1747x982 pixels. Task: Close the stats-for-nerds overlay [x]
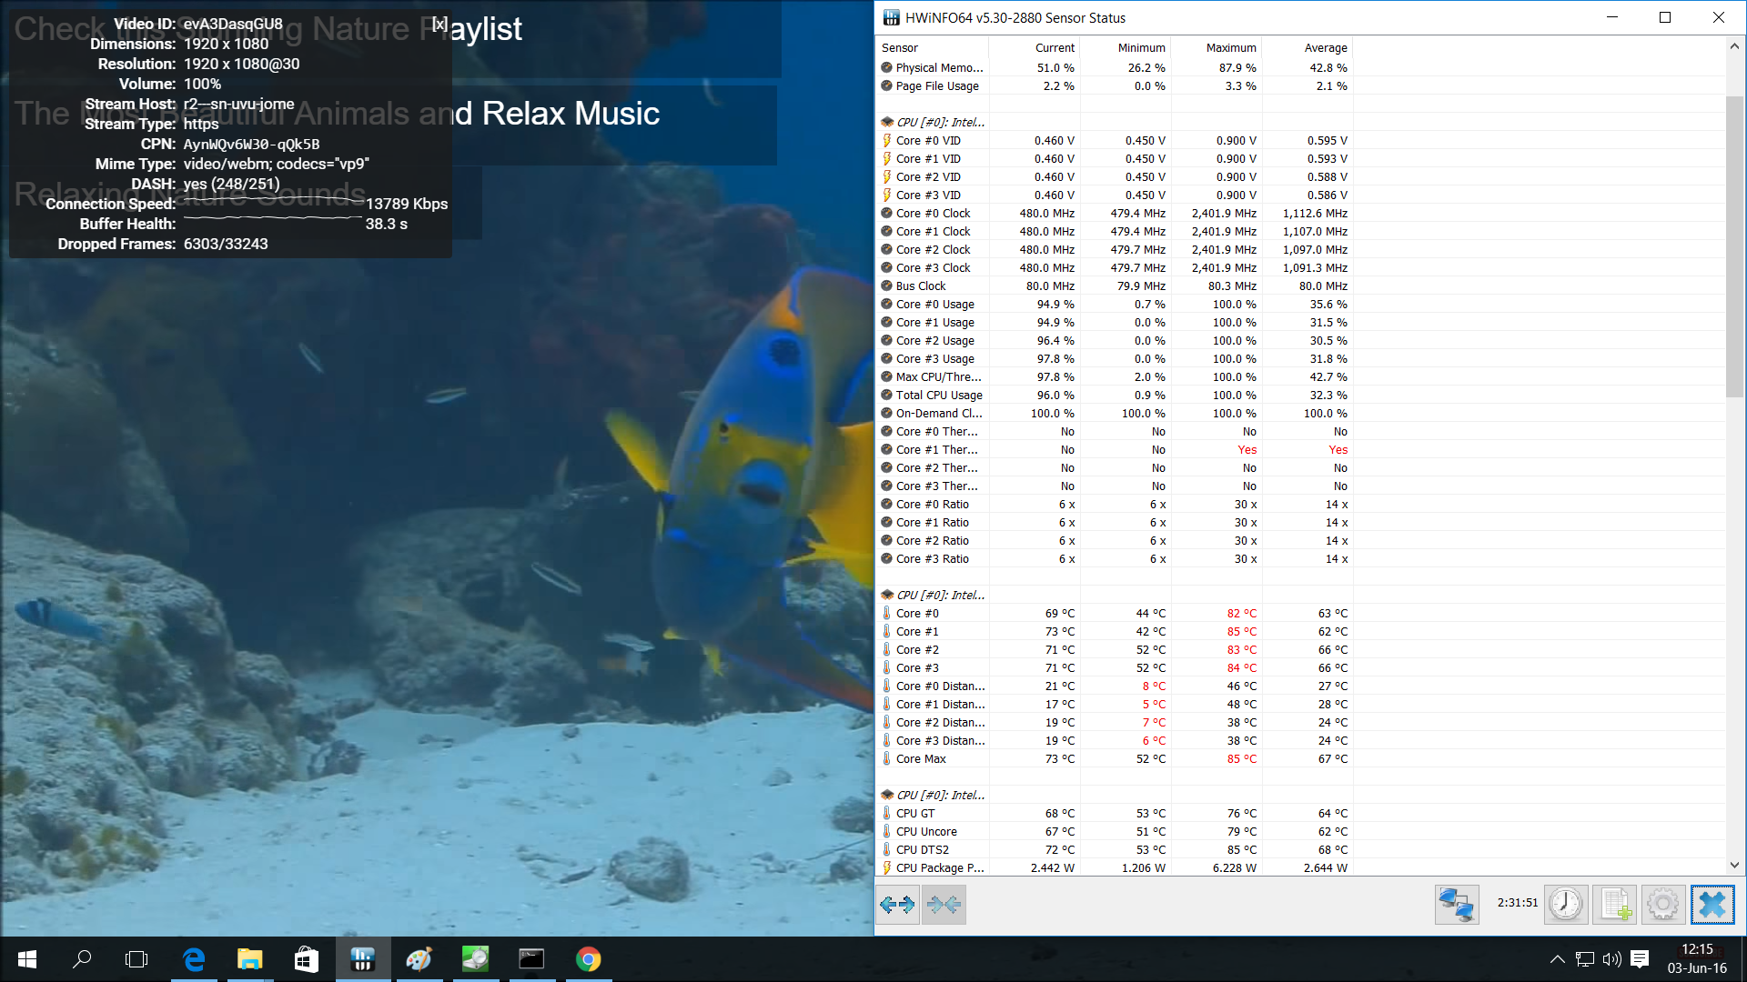[439, 25]
